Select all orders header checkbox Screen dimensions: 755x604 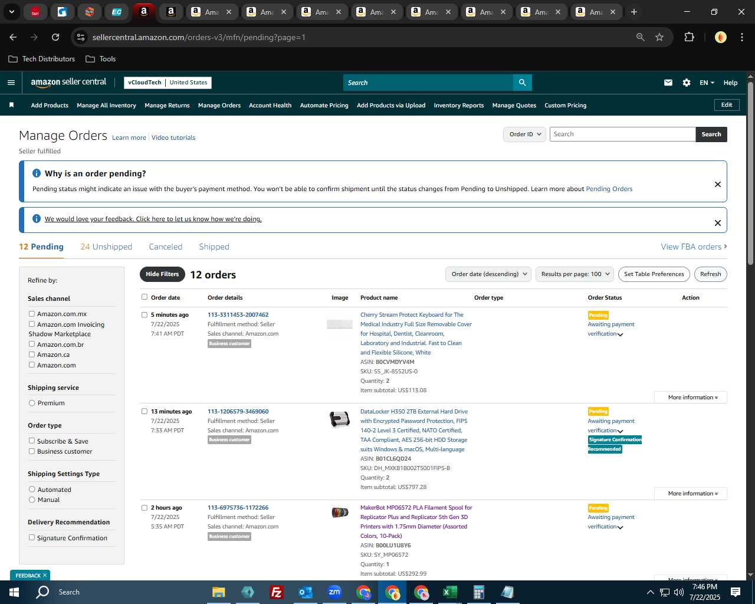(x=145, y=297)
